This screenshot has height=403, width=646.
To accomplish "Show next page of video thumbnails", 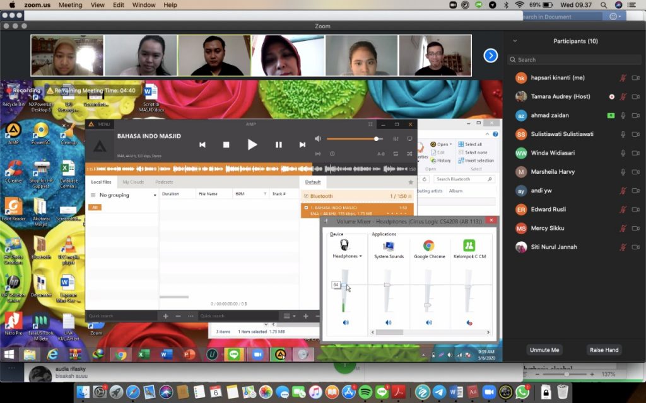I will 490,55.
